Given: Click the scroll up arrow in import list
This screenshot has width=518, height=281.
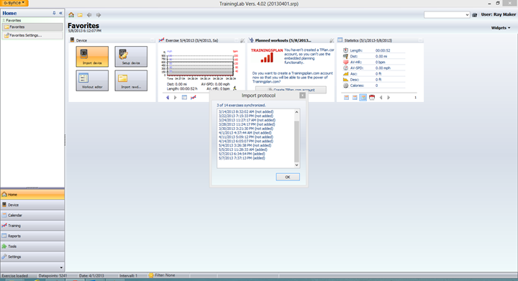Looking at the screenshot, I should 296,112.
